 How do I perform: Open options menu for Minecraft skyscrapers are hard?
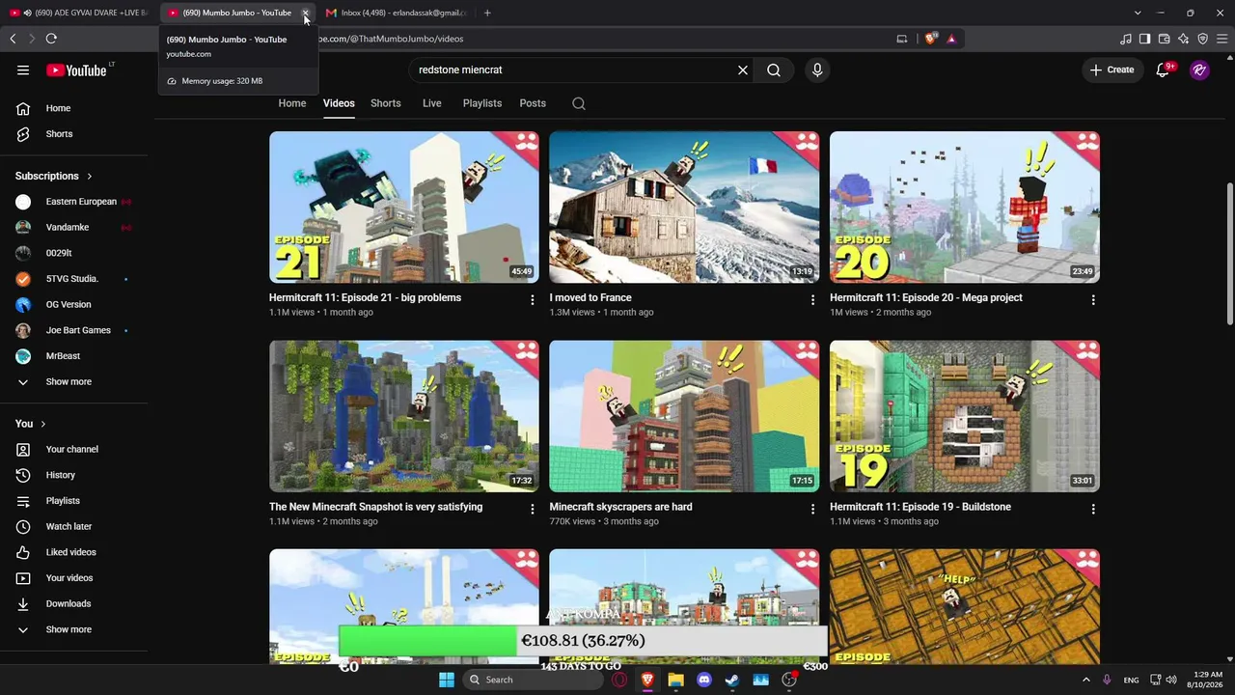pos(812,509)
